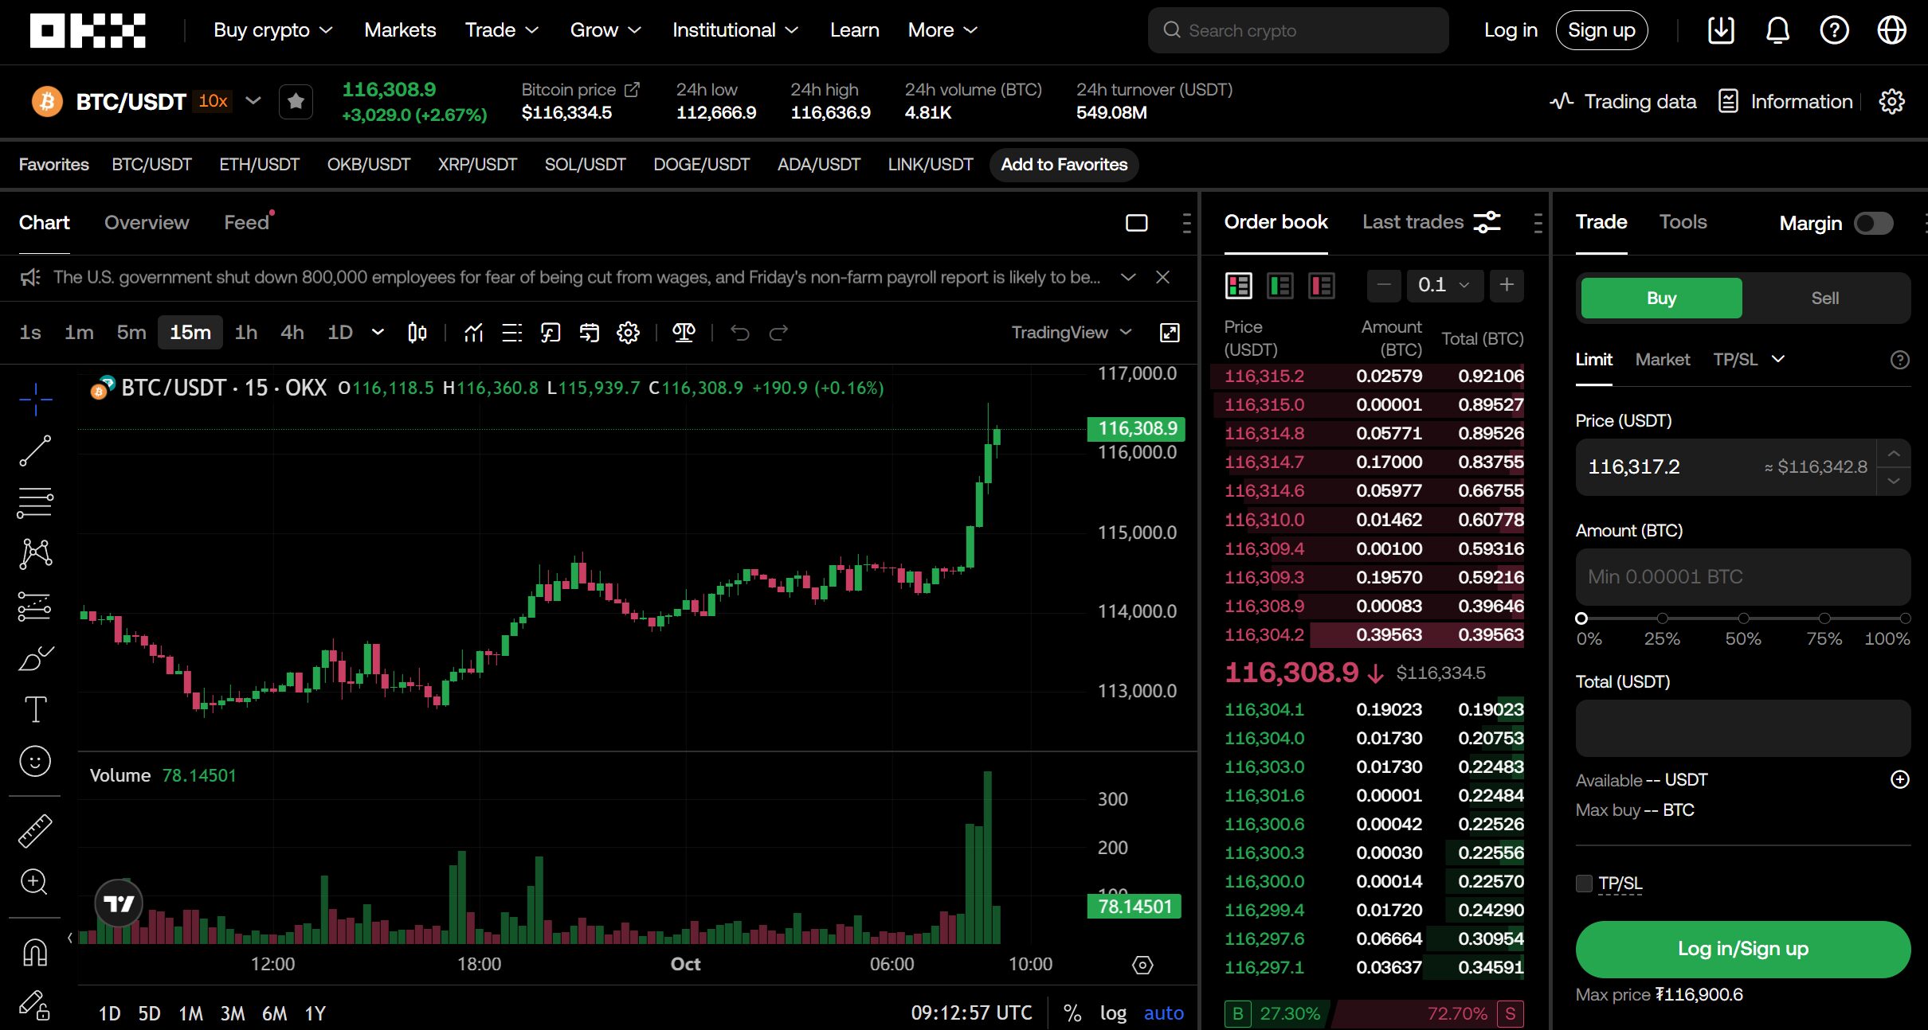Pick the emoji annotation tool
Image resolution: width=1928 pixels, height=1030 pixels.
pyautogui.click(x=34, y=761)
